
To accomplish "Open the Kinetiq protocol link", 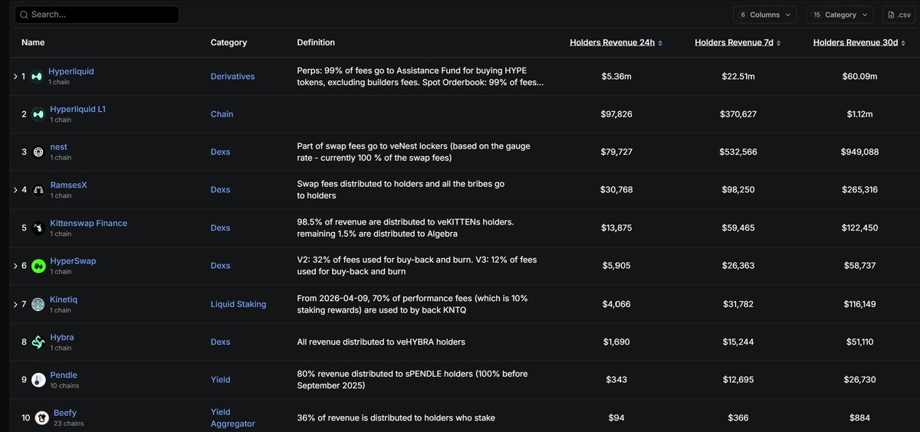I will tap(63, 299).
